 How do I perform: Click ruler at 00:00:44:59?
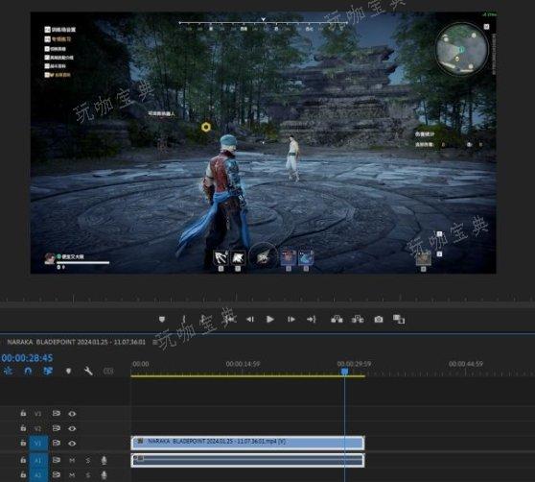click(466, 364)
